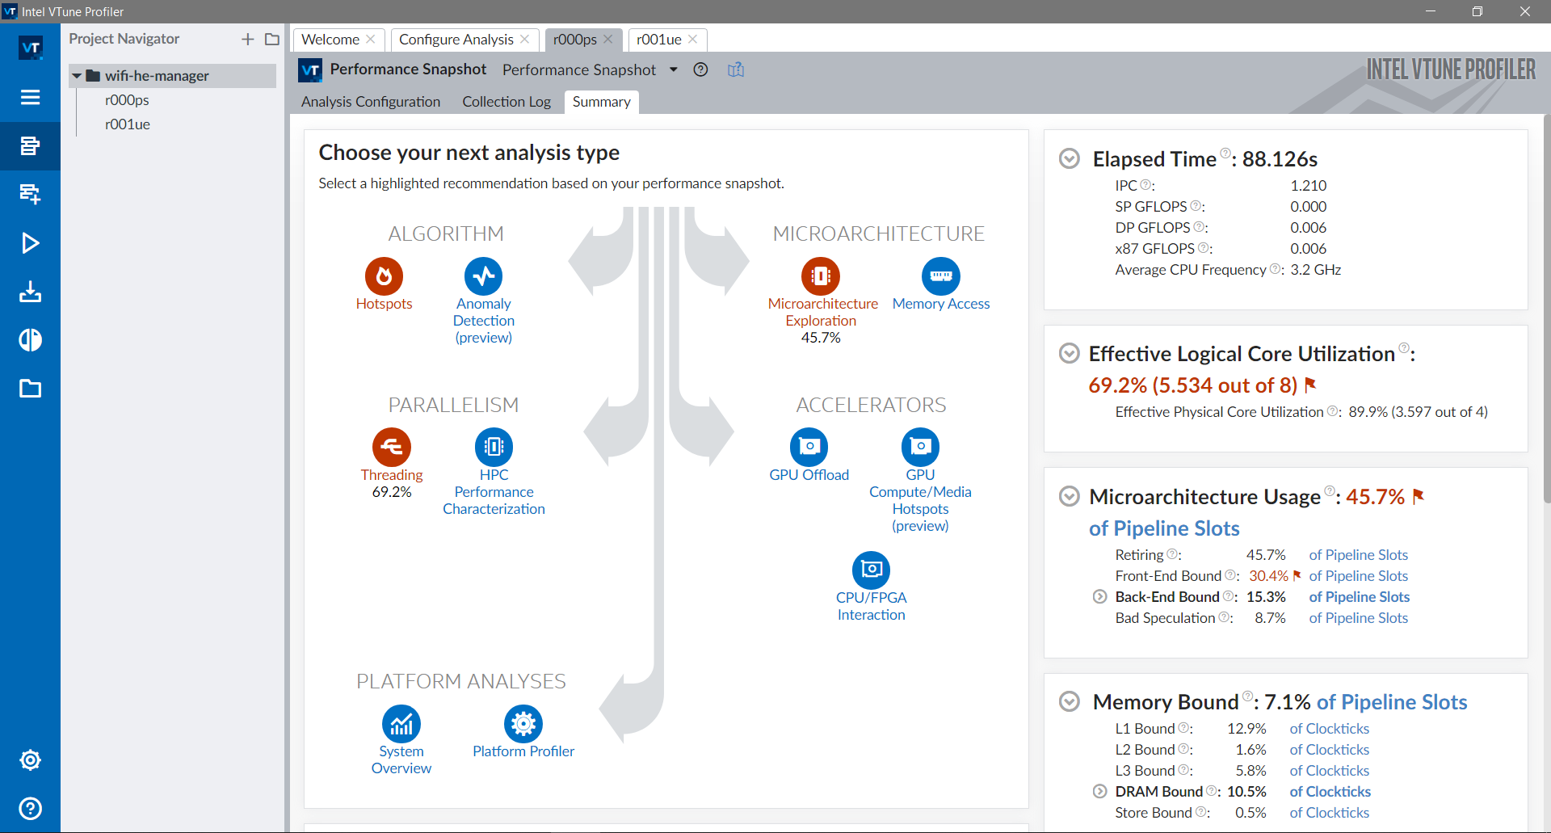Open help via the question mark button
The width and height of the screenshot is (1551, 833).
(700, 69)
